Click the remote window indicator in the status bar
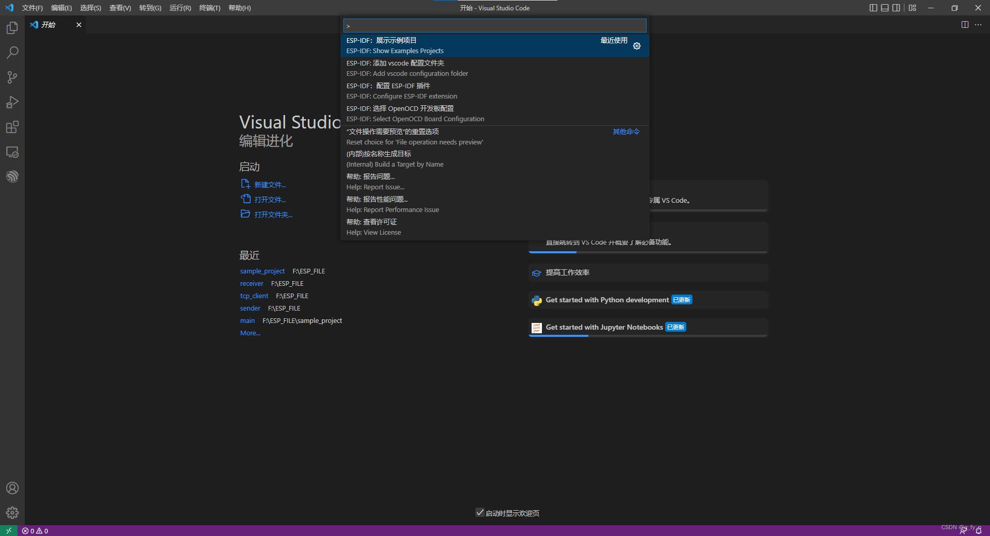 pyautogui.click(x=9, y=530)
